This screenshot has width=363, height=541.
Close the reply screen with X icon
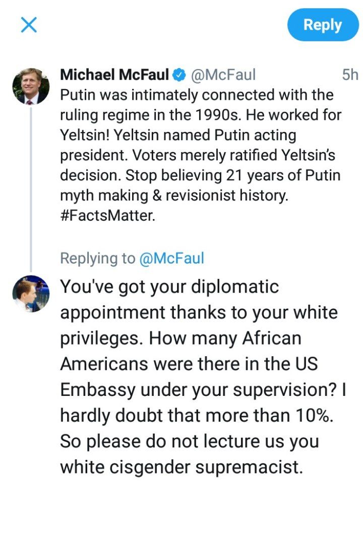tap(29, 25)
